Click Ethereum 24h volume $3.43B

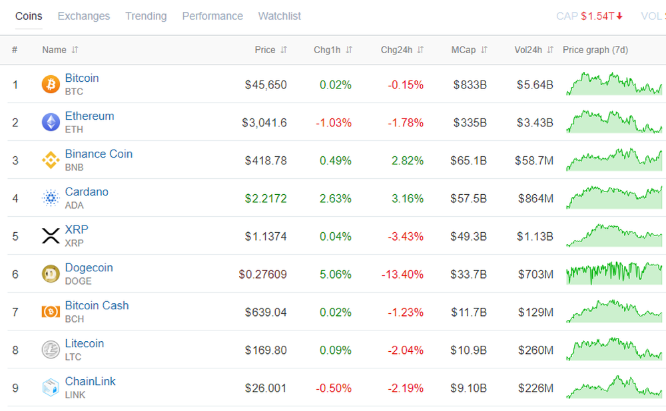point(535,122)
